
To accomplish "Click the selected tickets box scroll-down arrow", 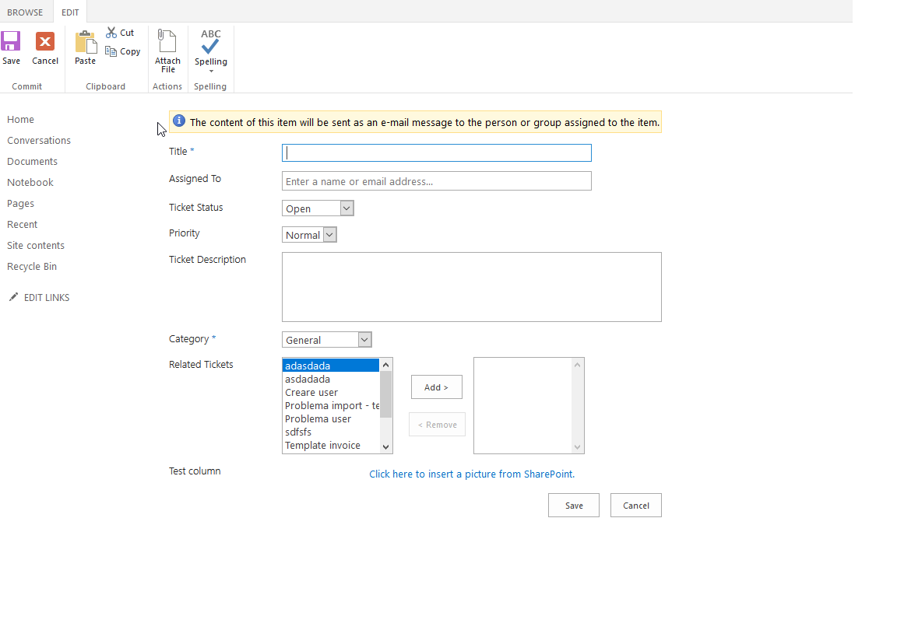I will 577,447.
